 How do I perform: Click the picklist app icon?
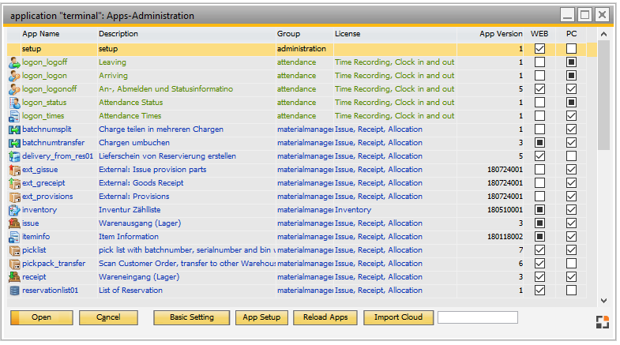coord(13,250)
